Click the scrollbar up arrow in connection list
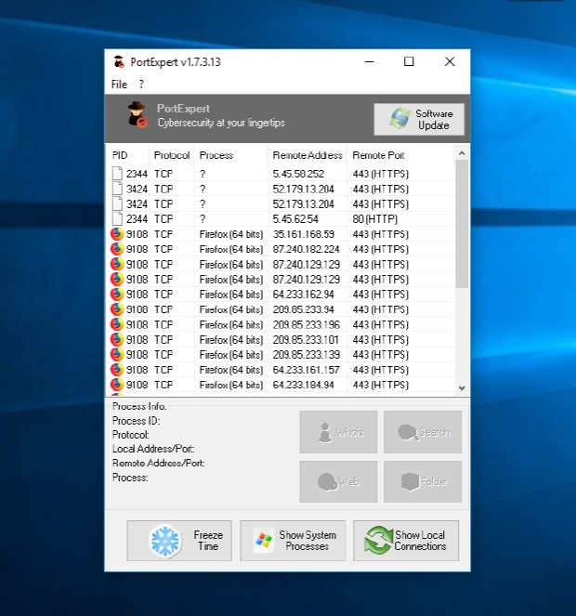 pyautogui.click(x=462, y=153)
